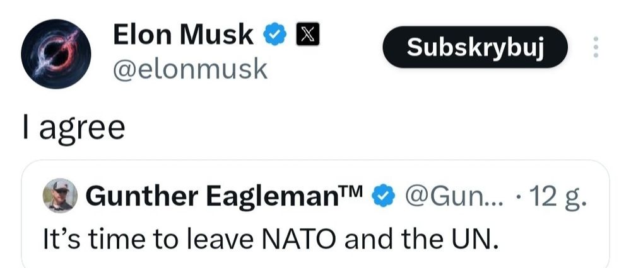Click Gunther Eagleman's small profile photo
Image resolution: width=631 pixels, height=268 pixels.
pyautogui.click(x=59, y=196)
